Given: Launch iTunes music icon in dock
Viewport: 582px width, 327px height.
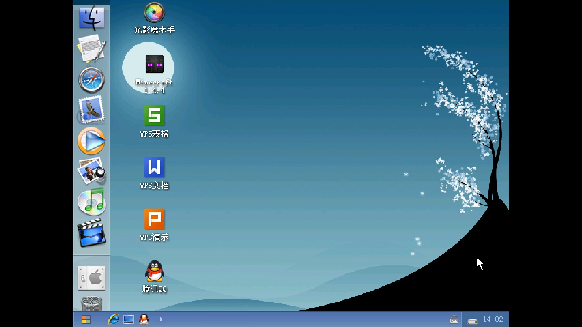Looking at the screenshot, I should click(92, 202).
